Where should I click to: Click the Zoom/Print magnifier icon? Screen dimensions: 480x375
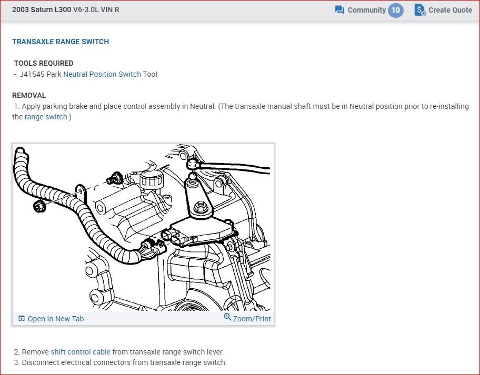[227, 317]
